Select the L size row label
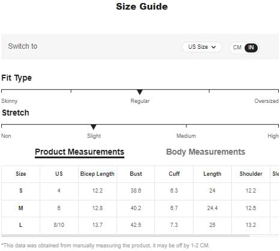Screen dimensions: 280x251 point(21,225)
